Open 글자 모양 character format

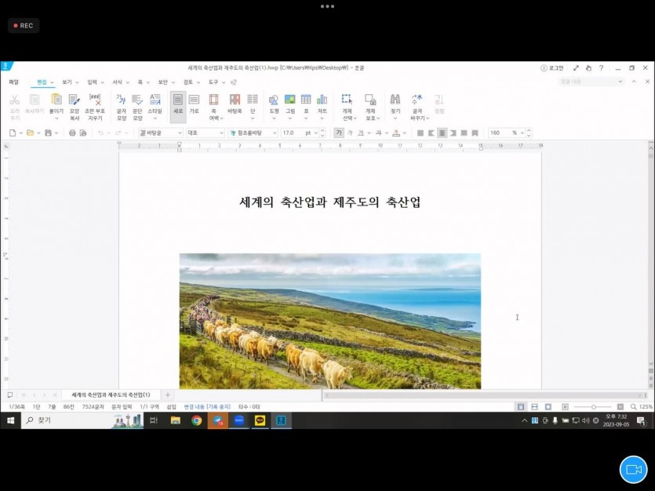click(121, 107)
